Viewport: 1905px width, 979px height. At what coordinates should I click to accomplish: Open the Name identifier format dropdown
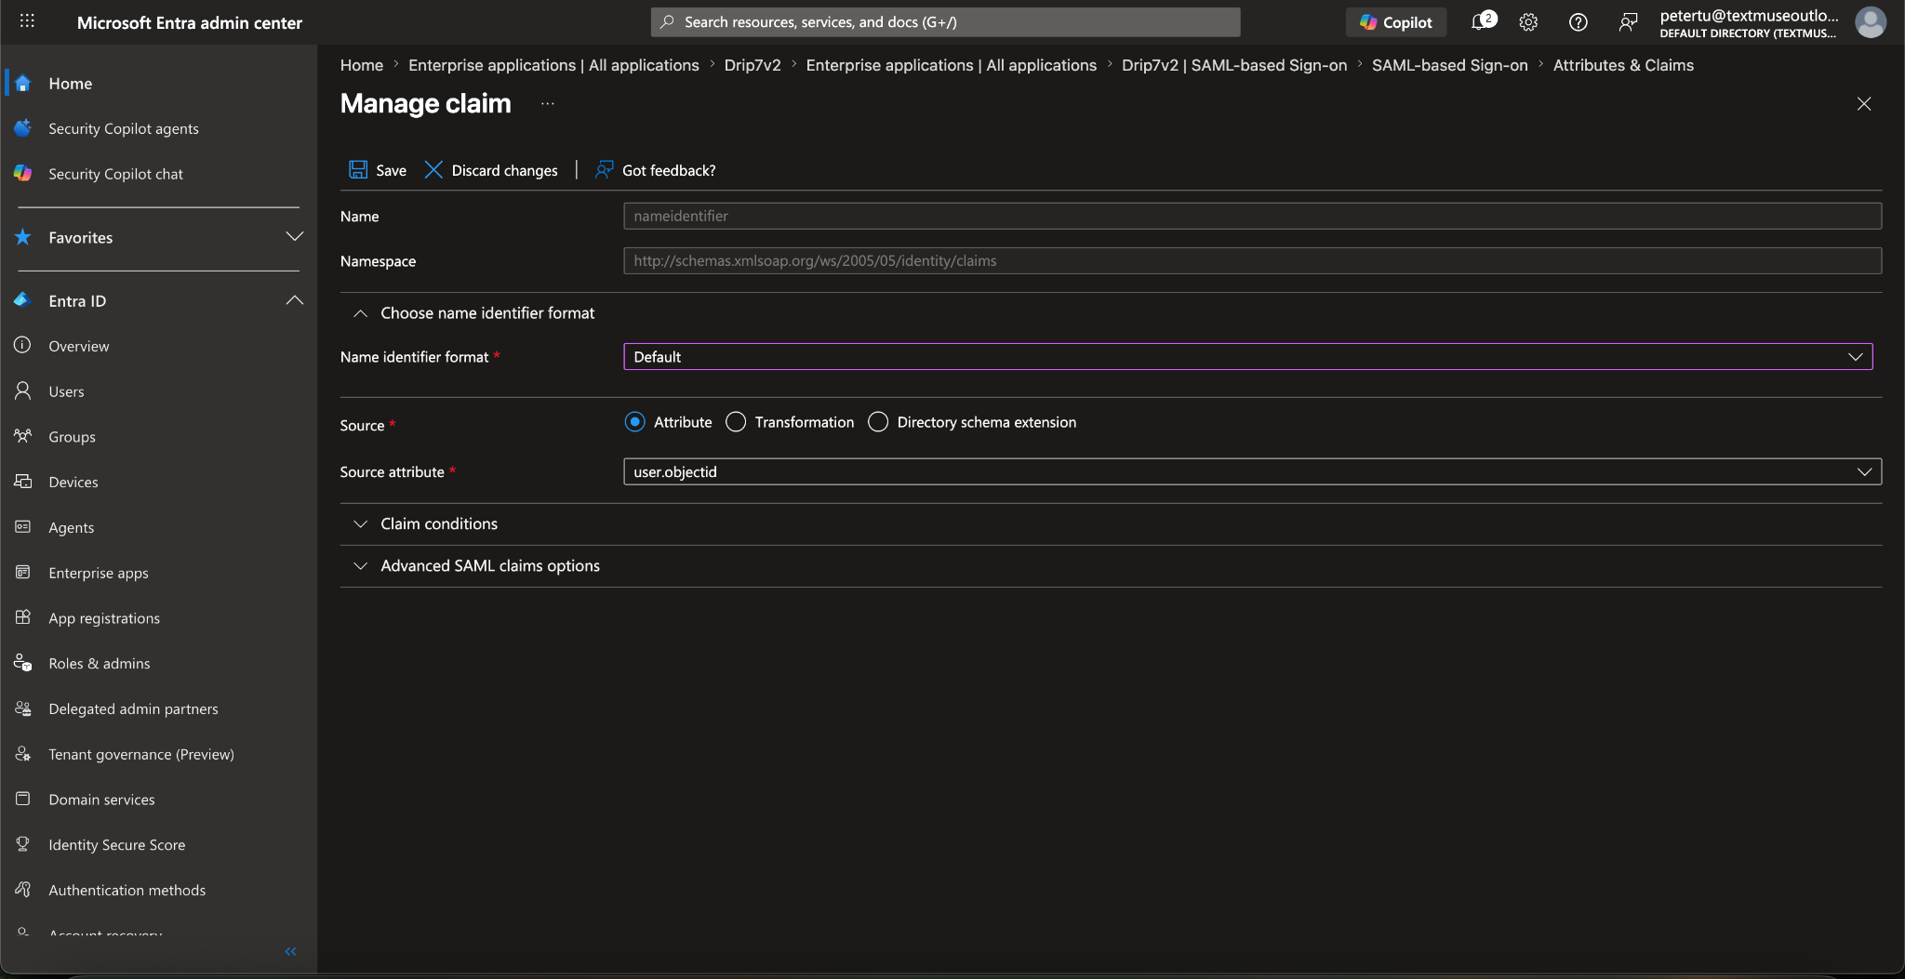[x=1247, y=357]
